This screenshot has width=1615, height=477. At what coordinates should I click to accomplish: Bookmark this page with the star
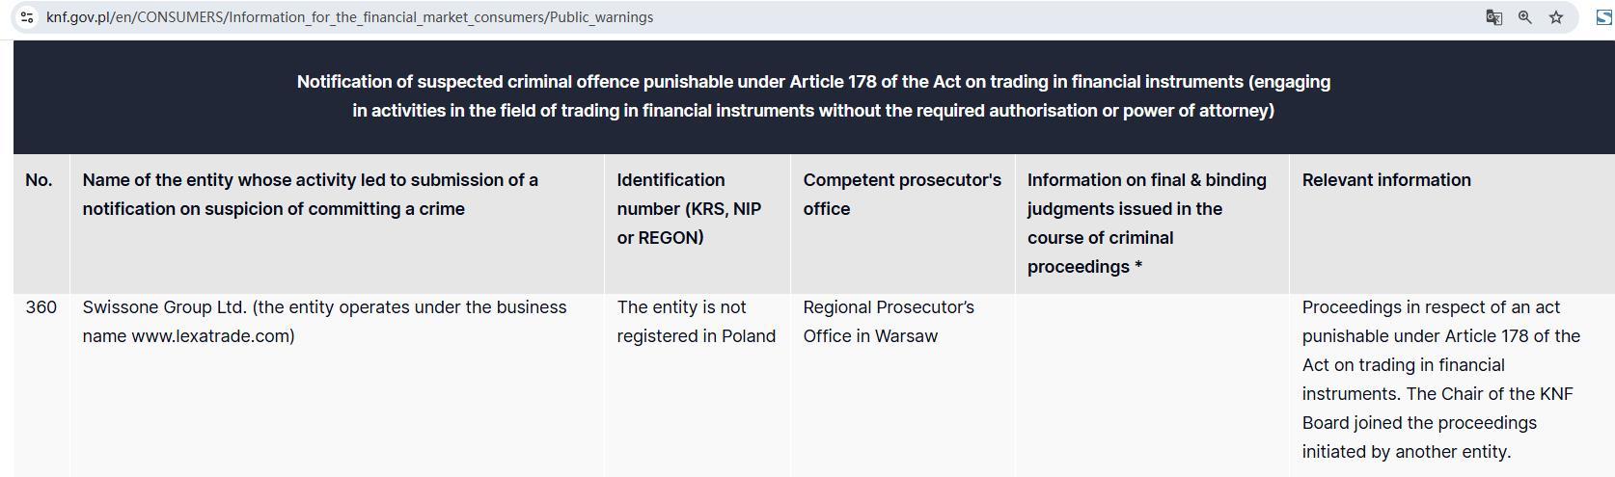[x=1556, y=17]
